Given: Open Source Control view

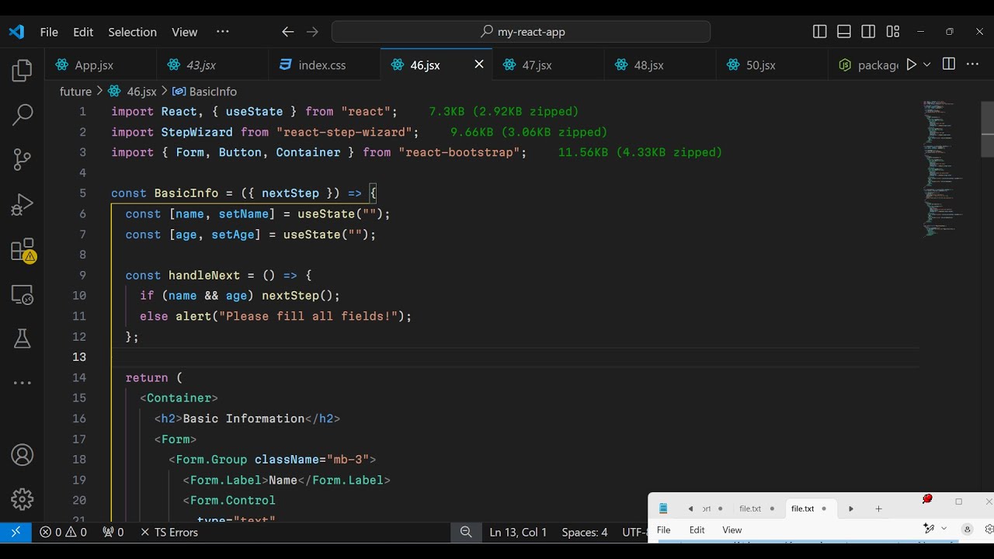Looking at the screenshot, I should click(x=23, y=160).
